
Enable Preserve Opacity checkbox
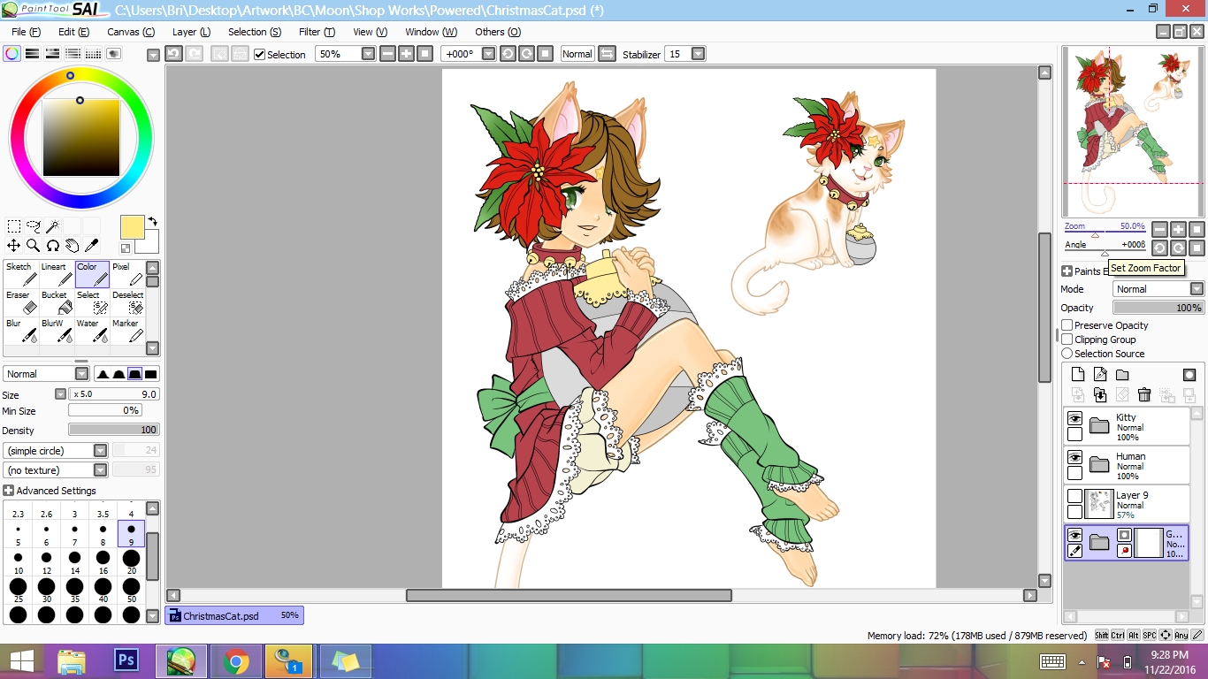(1067, 325)
